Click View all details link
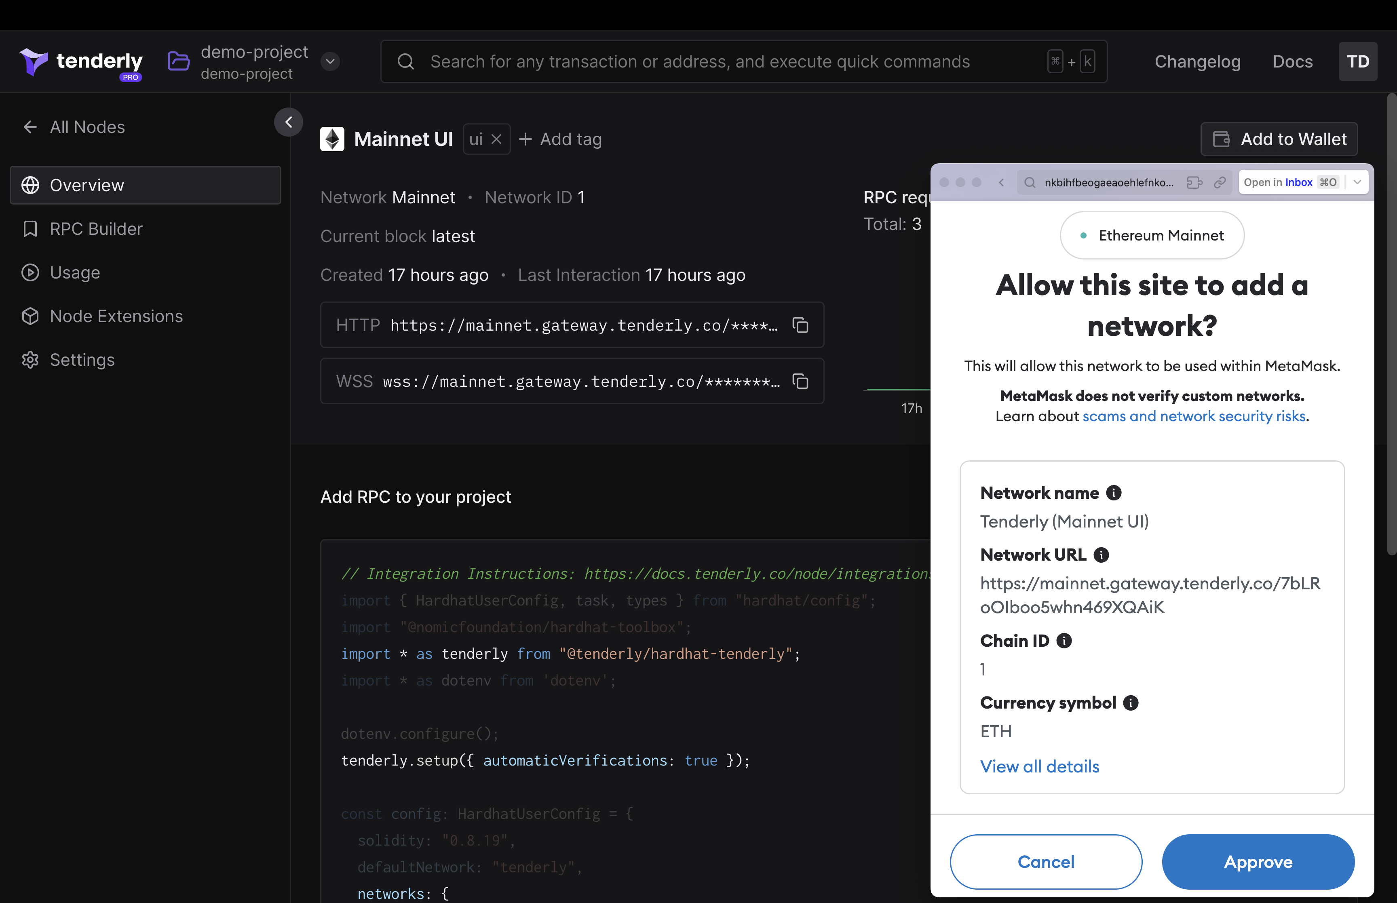1397x903 pixels. click(1039, 766)
